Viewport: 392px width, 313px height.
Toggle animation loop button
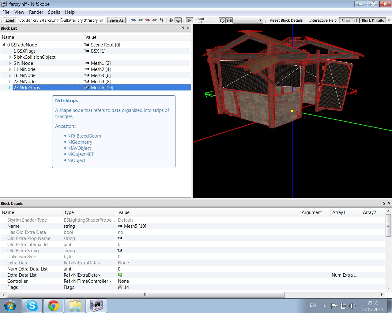(x=222, y=20)
